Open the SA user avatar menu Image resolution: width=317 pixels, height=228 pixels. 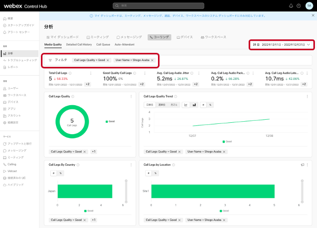[309, 6]
